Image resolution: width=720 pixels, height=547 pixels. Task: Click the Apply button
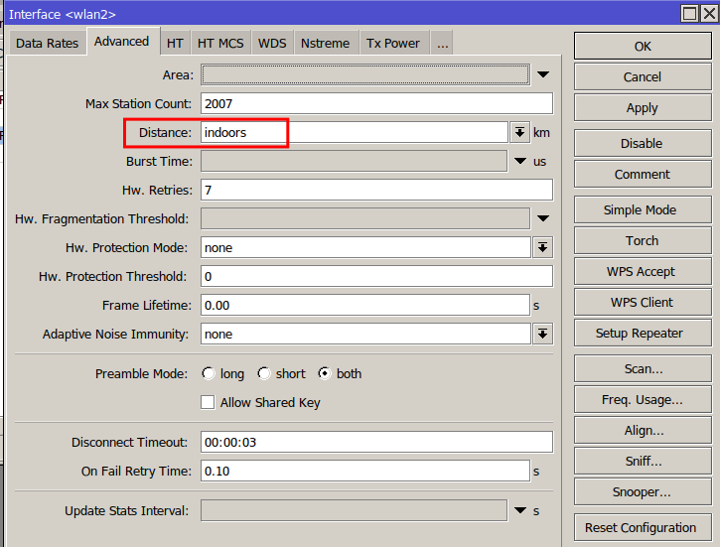(642, 107)
